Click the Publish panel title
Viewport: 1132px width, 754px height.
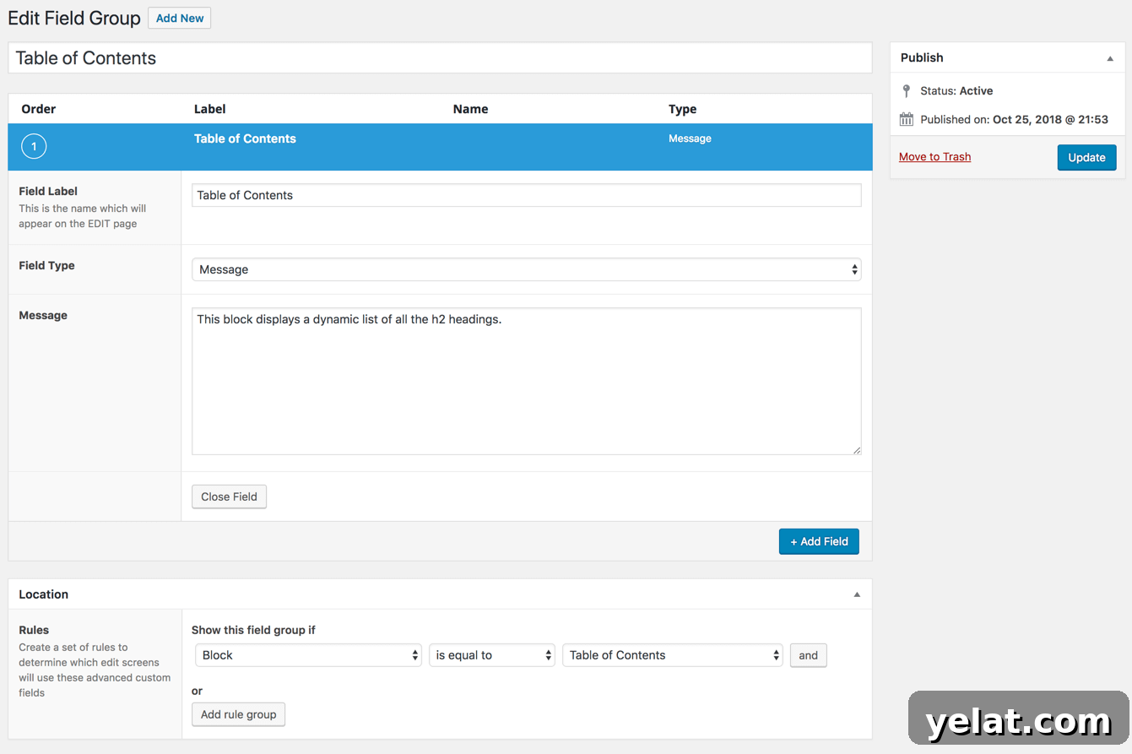tap(922, 57)
